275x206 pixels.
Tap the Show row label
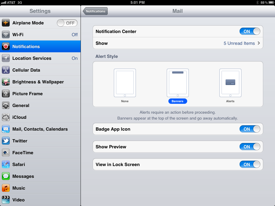point(102,43)
